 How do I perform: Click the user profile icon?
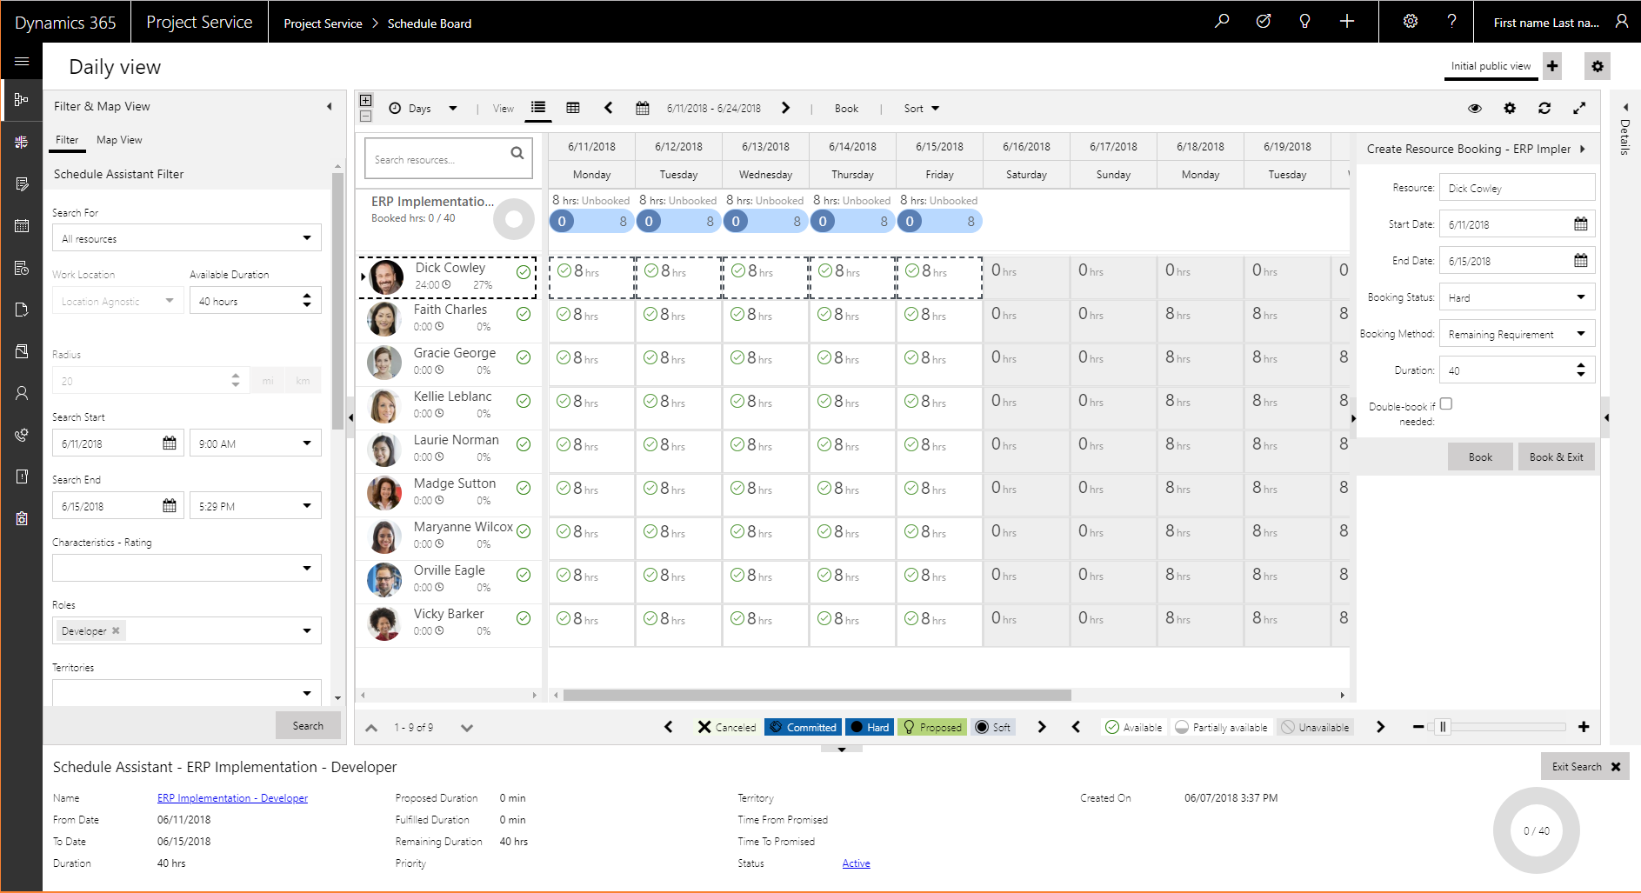(1622, 22)
